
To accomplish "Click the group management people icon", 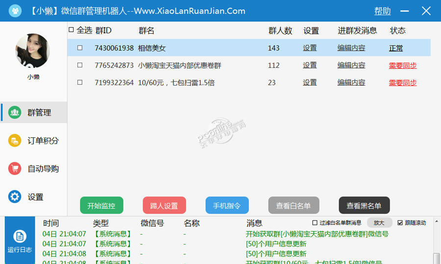I will 15,112.
